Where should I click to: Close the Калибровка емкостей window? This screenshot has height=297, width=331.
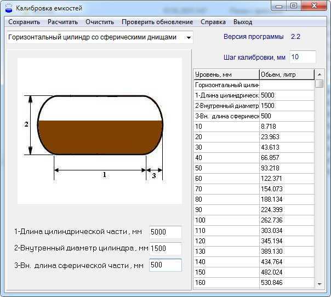(314, 6)
